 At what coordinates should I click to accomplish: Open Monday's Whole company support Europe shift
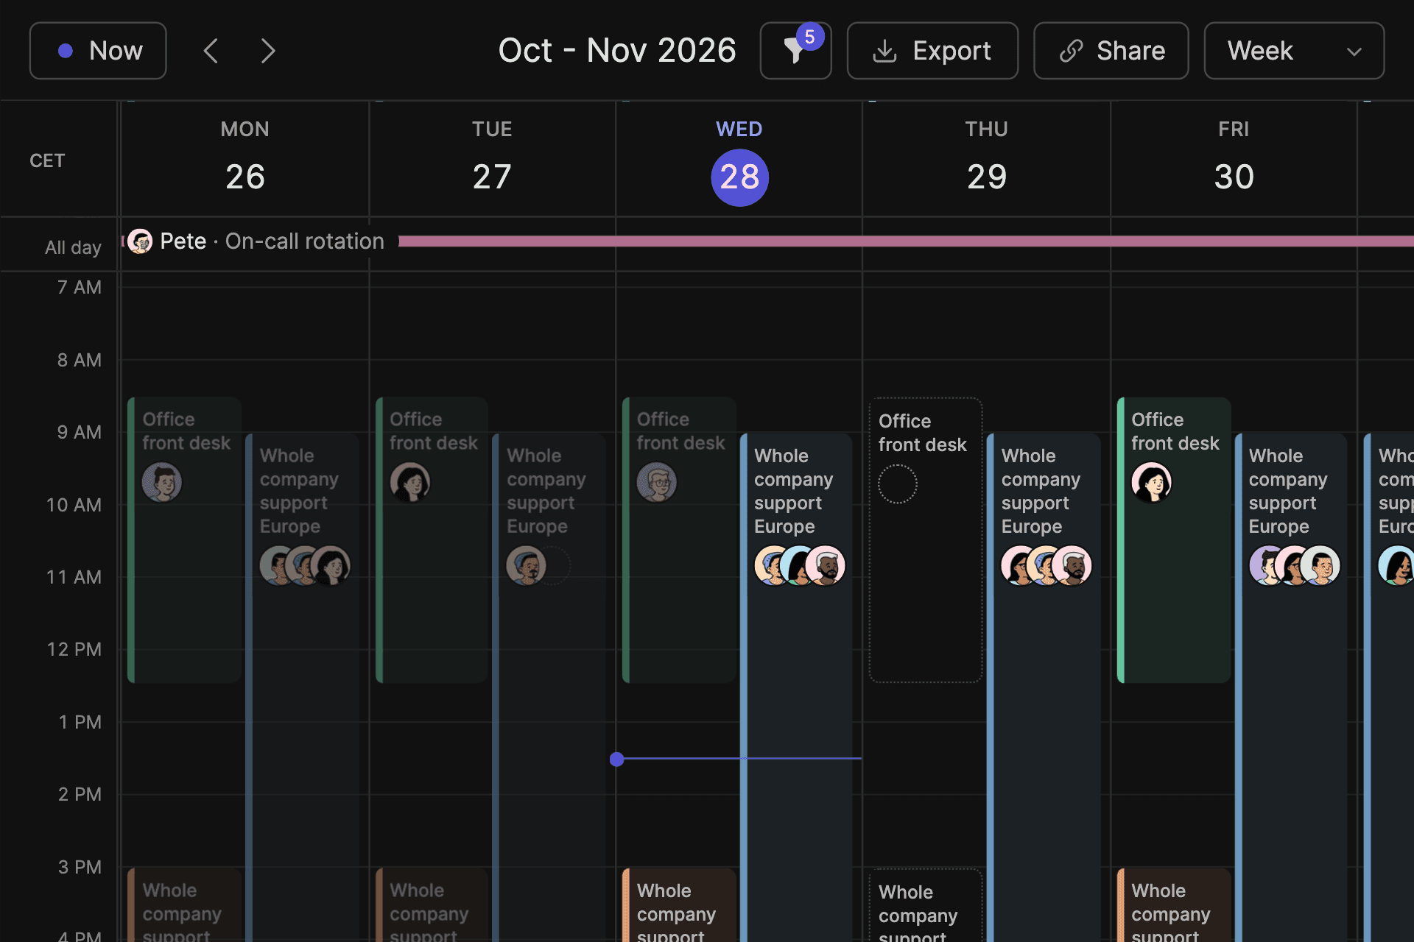pyautogui.click(x=303, y=687)
